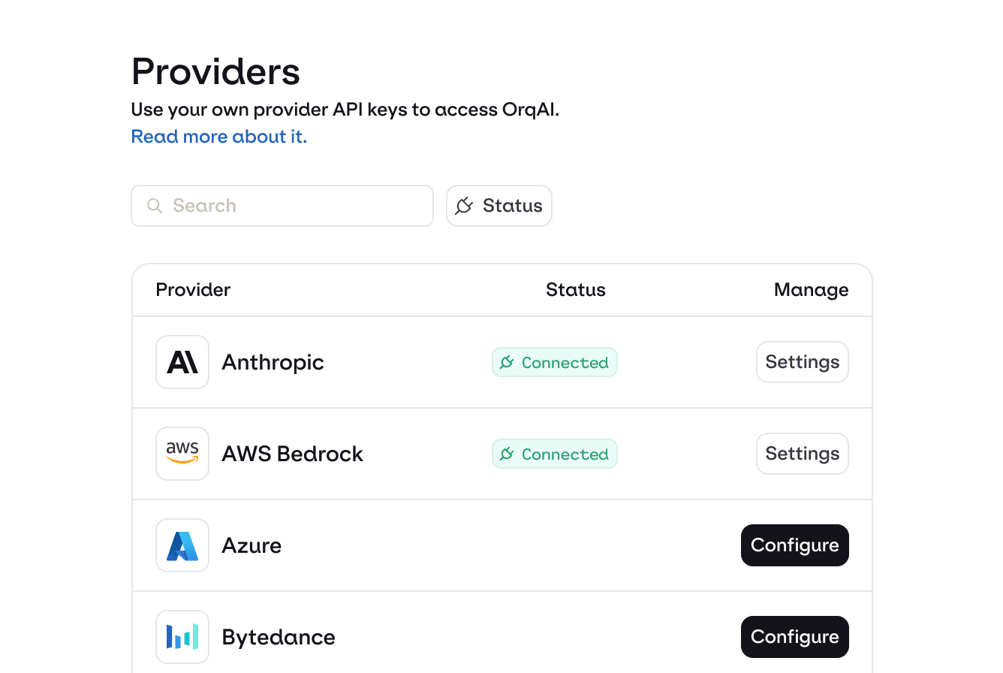Image resolution: width=1003 pixels, height=673 pixels.
Task: Click the Azure logo icon
Action: coord(182,545)
